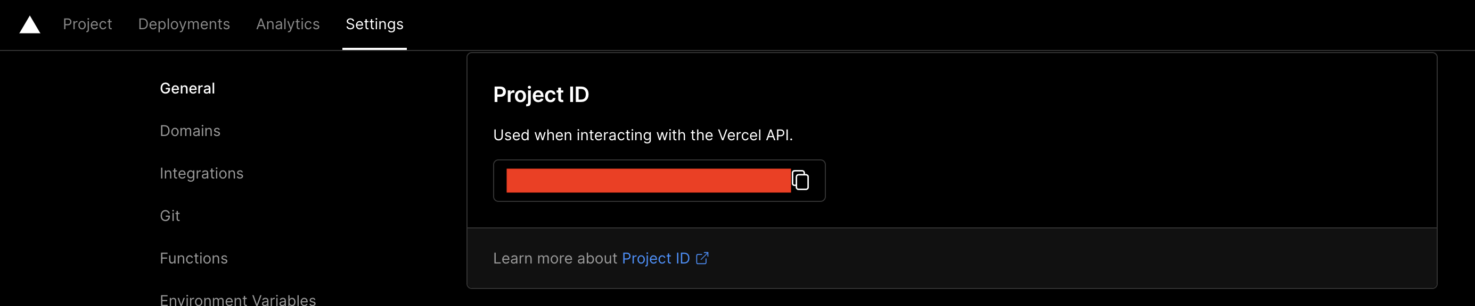Viewport: 1475px width, 306px height.
Task: Open Git settings
Action: [170, 215]
